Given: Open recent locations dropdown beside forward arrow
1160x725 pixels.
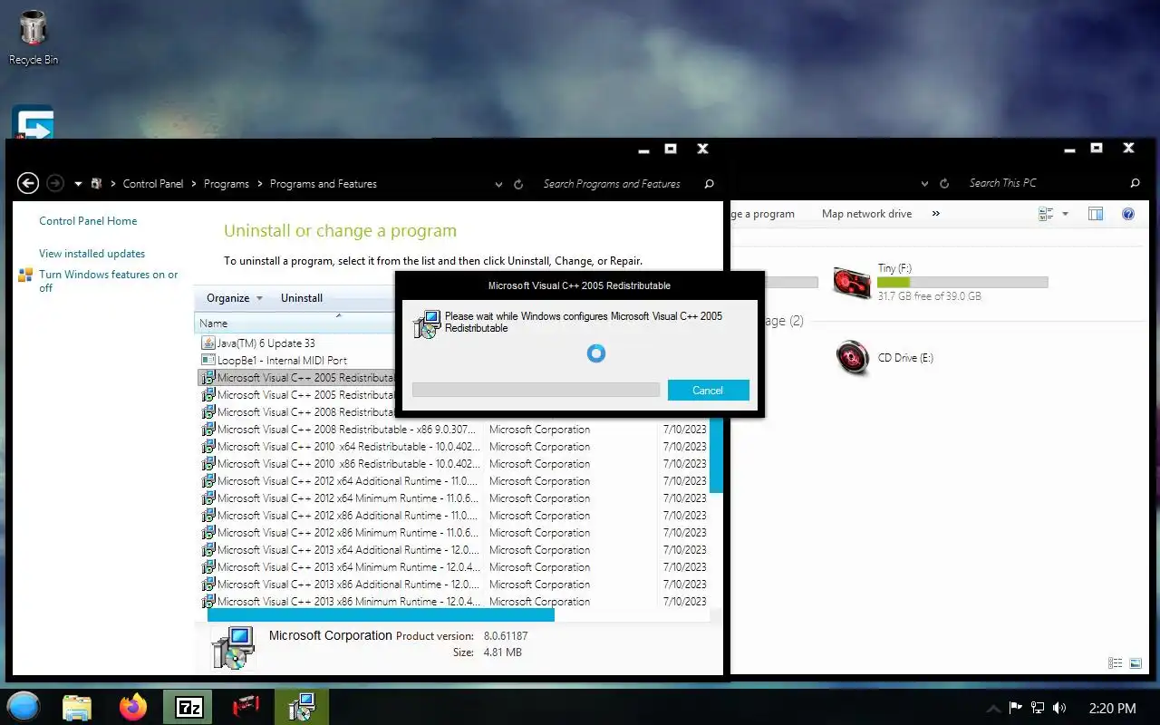Looking at the screenshot, I should pos(78,184).
